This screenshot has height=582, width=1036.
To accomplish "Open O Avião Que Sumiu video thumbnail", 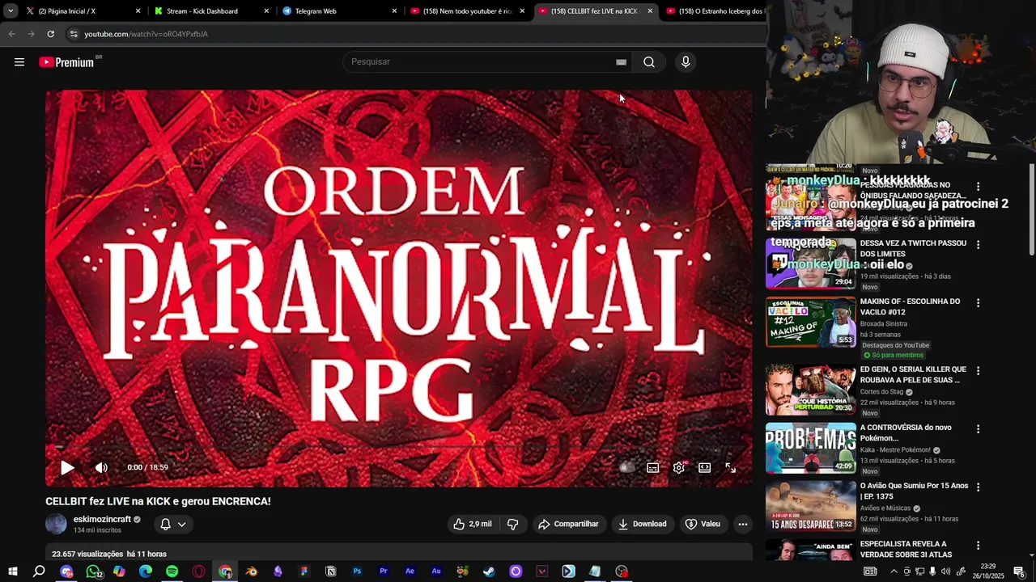I will [x=811, y=506].
